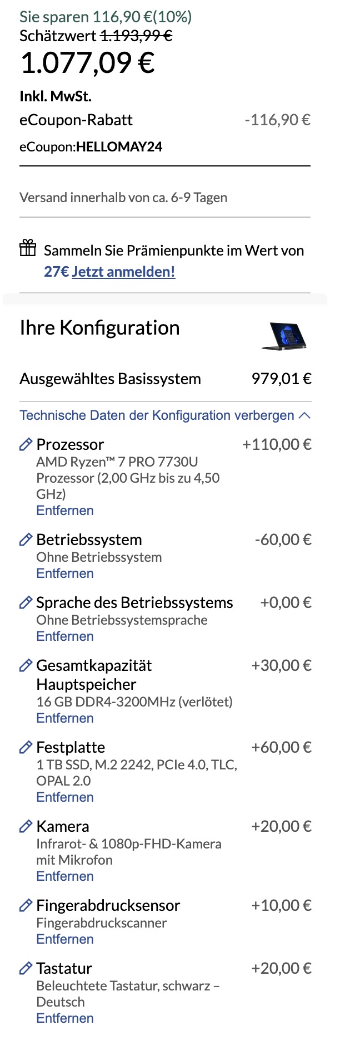Edit the Kamera selection via pencil icon
This screenshot has height=1040, width=340.
[x=26, y=826]
